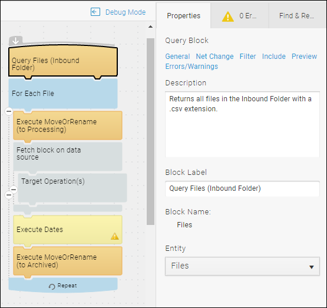Click the down-arrow start marker above Query Files
The image size is (327, 308).
16,41
